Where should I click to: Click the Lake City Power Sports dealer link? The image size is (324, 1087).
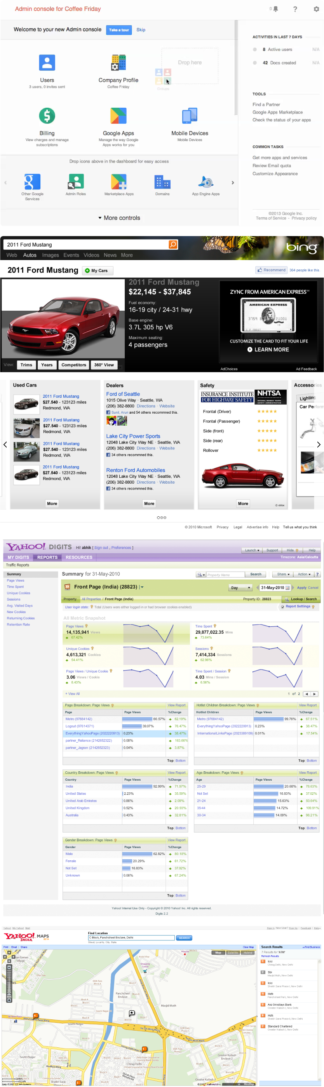coord(133,436)
